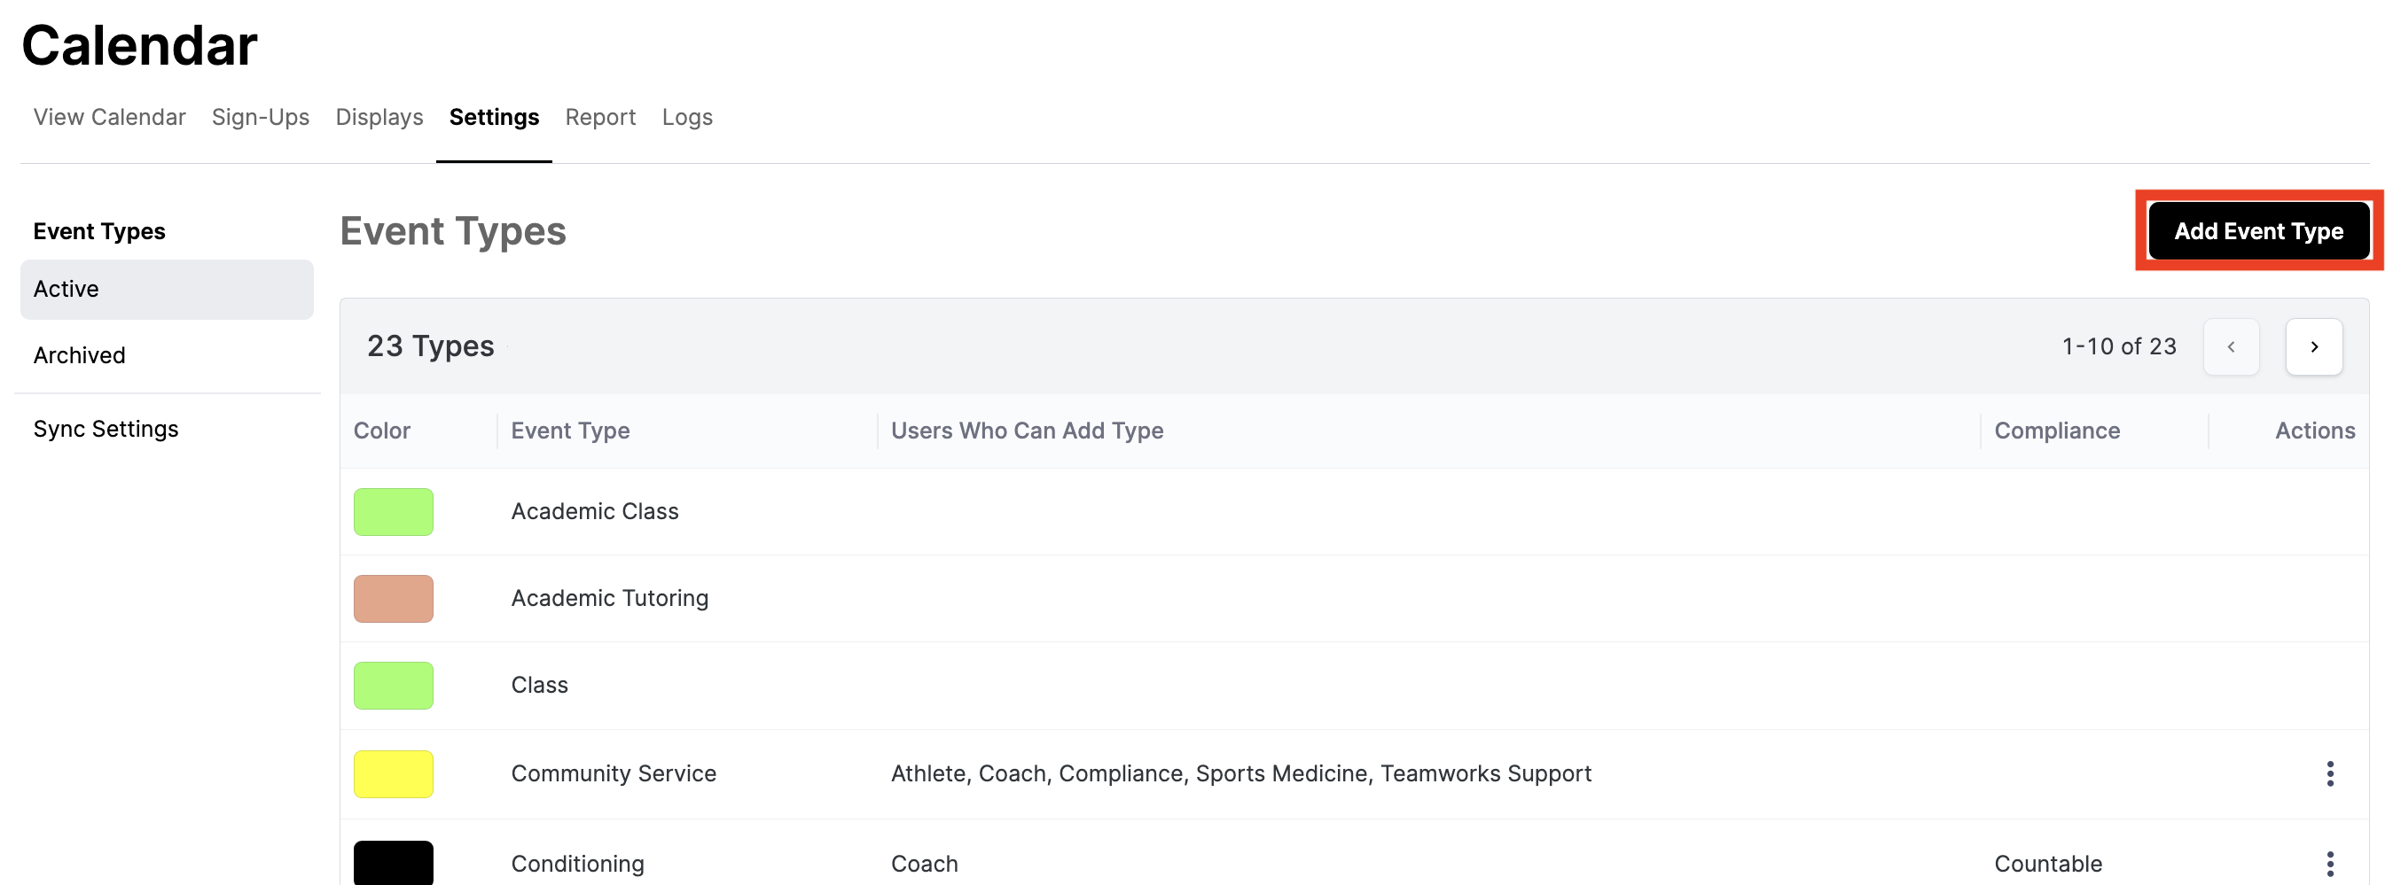
Task: Click the Add Event Type button
Action: coord(2258,231)
